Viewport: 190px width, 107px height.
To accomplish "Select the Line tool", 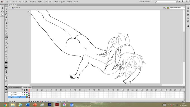I will click(x=6, y=28).
